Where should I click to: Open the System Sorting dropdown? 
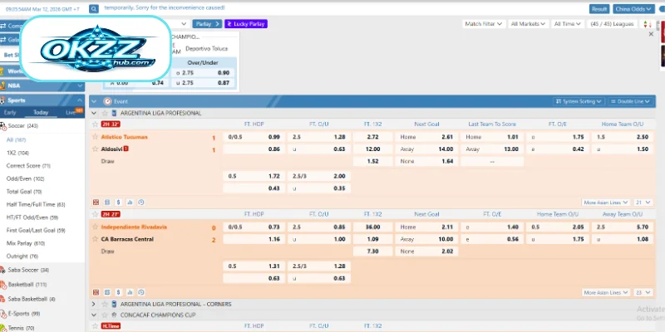pyautogui.click(x=579, y=101)
